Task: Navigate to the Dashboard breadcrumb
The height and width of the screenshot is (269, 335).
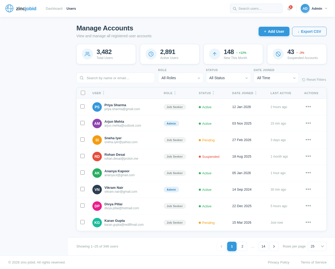Action: [54, 8]
